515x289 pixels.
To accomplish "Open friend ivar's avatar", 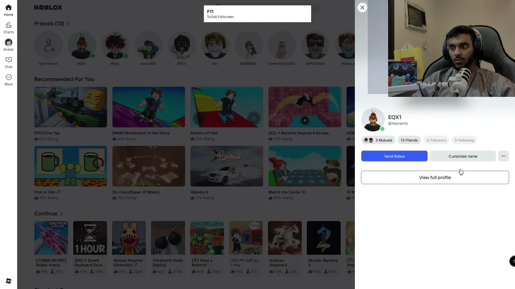I will 215,45.
